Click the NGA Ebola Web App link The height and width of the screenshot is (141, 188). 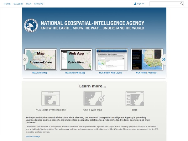pos(75,73)
